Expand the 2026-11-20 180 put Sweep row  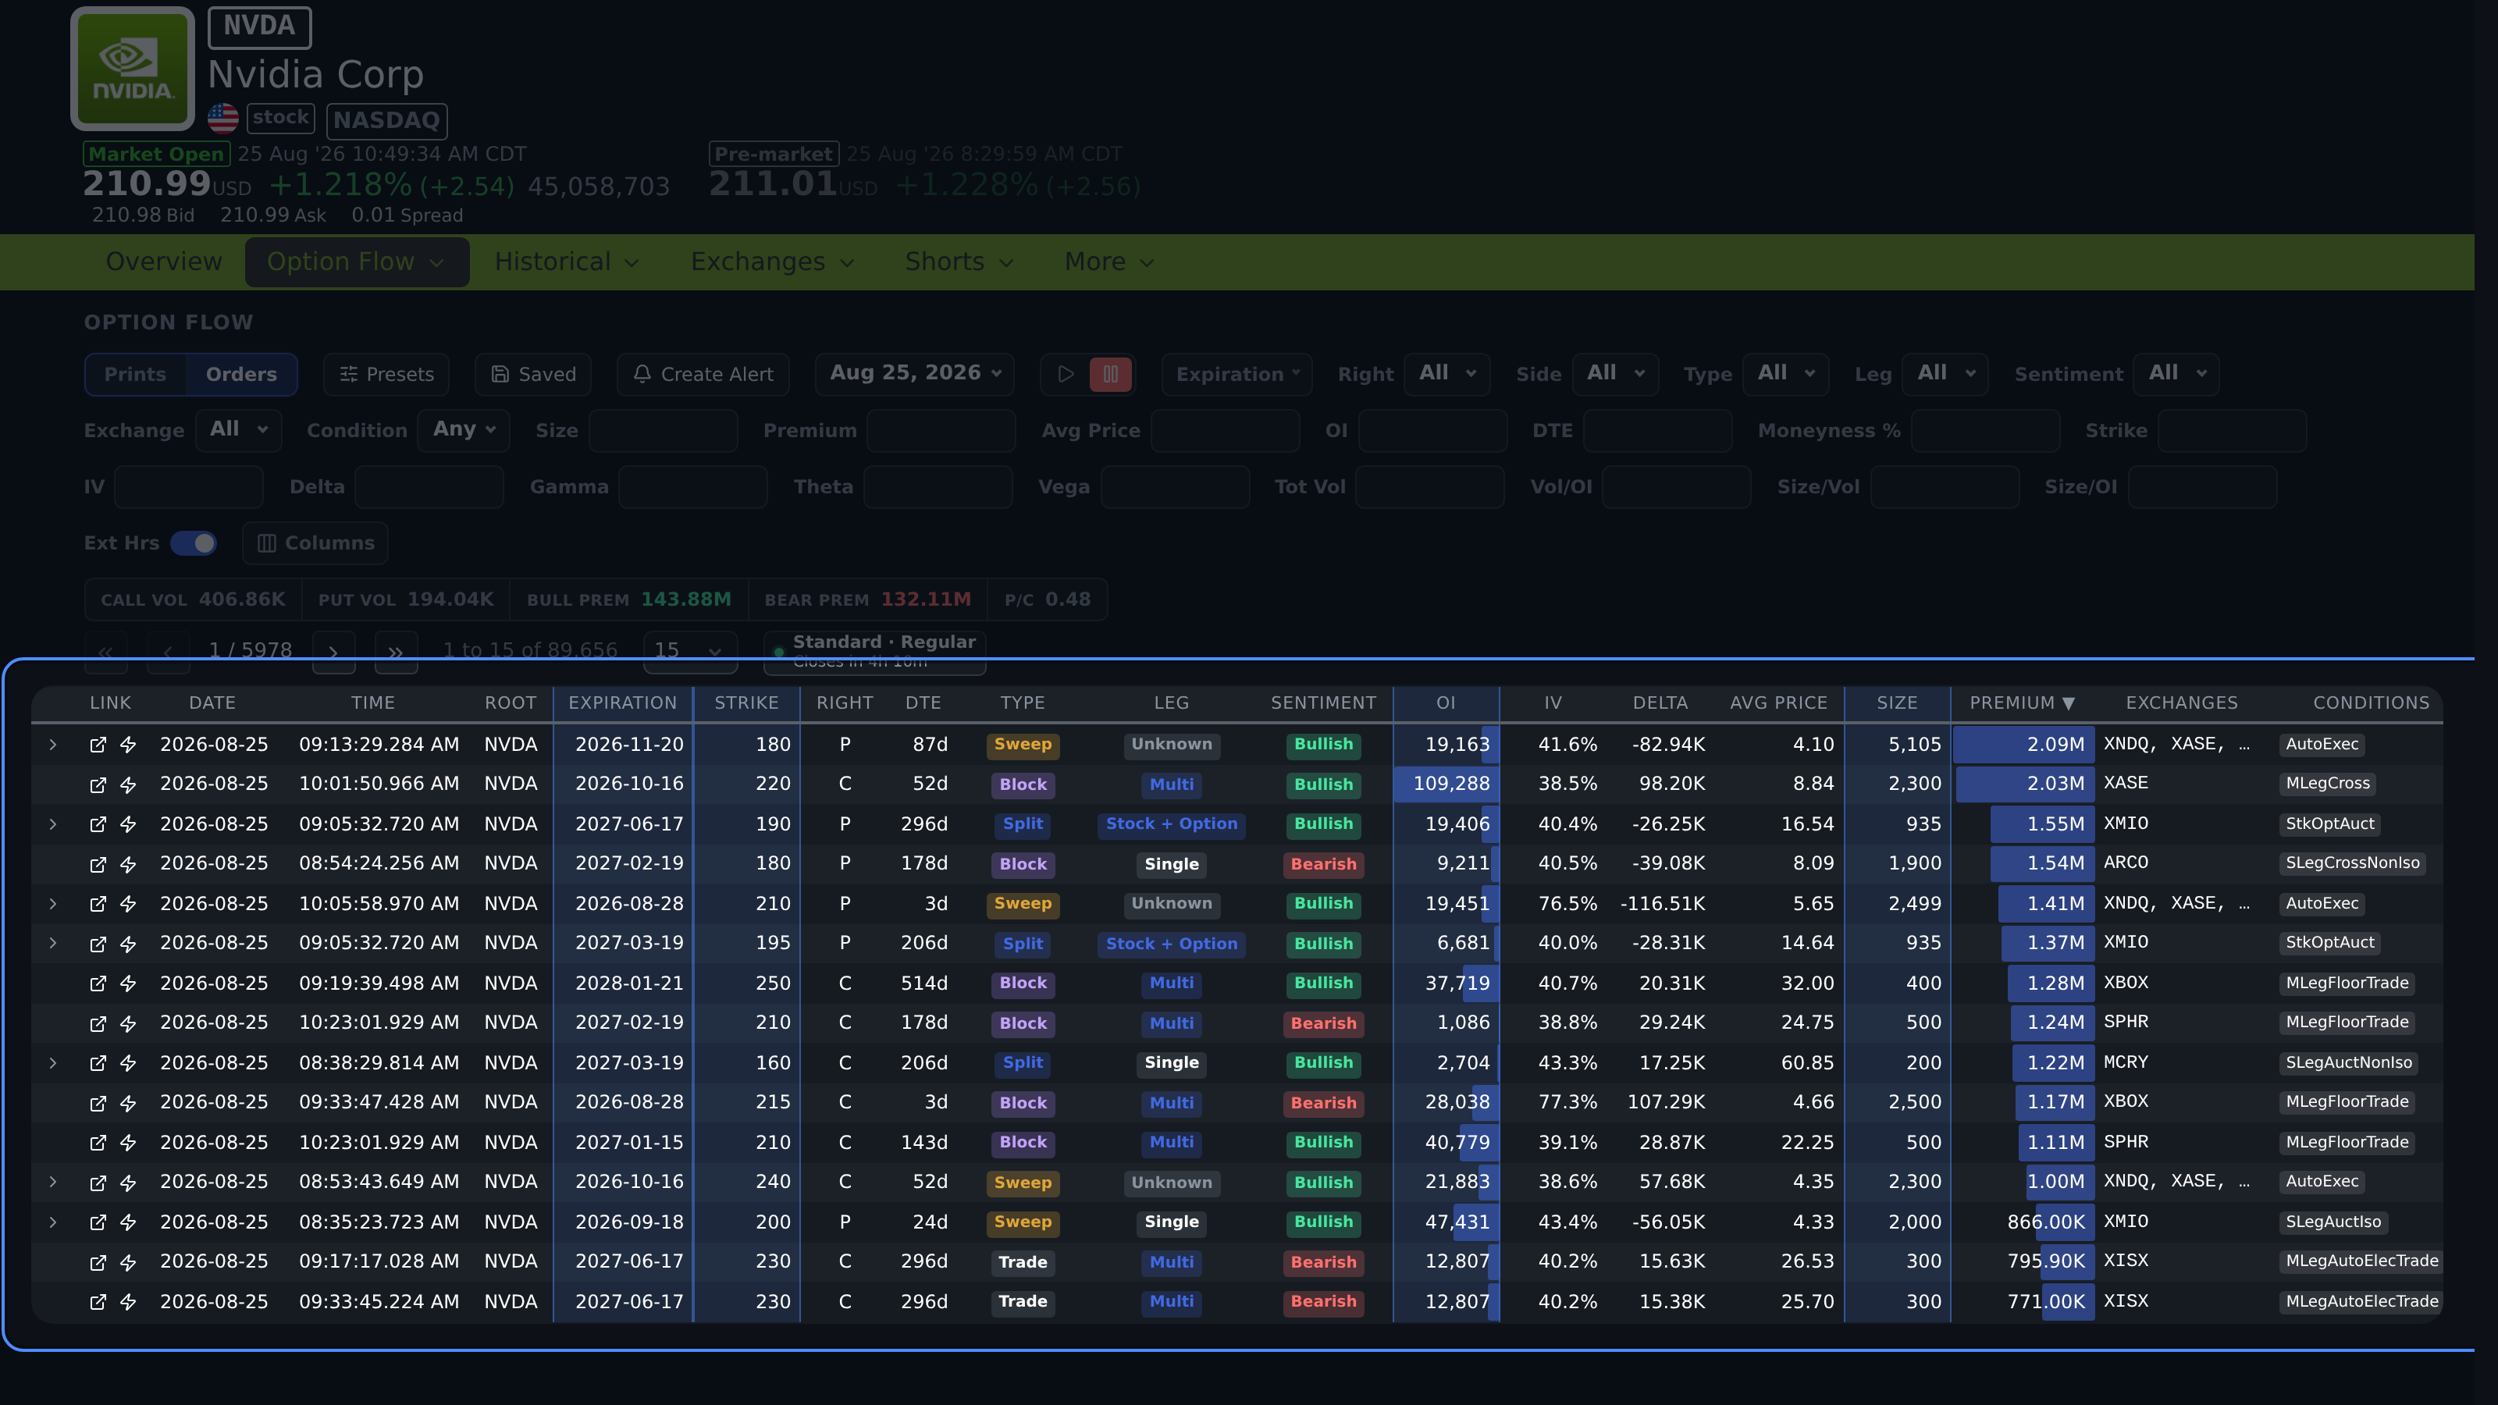[53, 745]
